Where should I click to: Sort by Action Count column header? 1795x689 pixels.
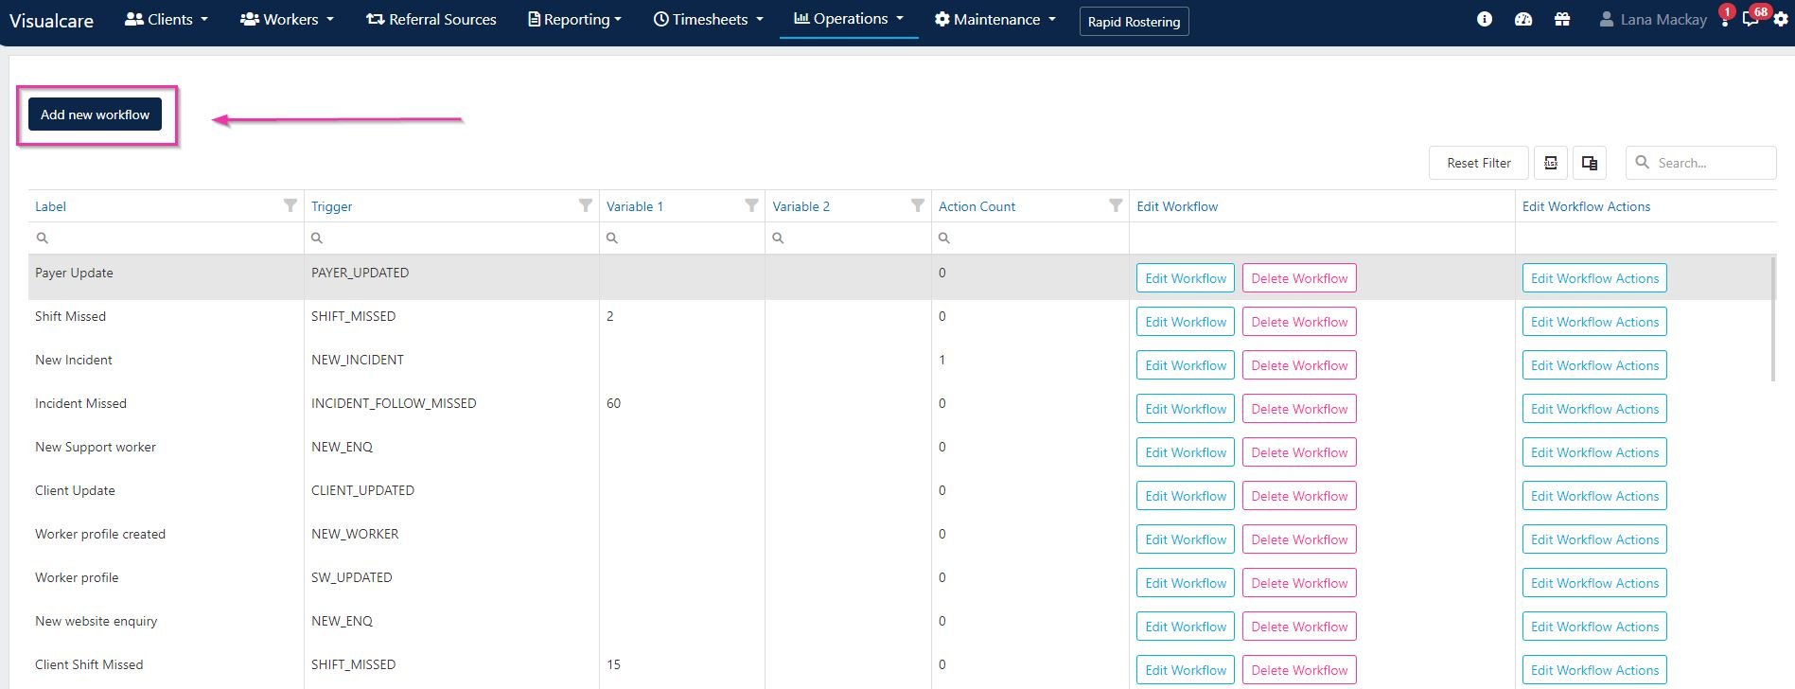pos(977,206)
